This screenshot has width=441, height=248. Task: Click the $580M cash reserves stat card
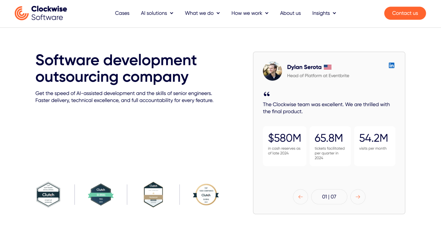(285, 146)
